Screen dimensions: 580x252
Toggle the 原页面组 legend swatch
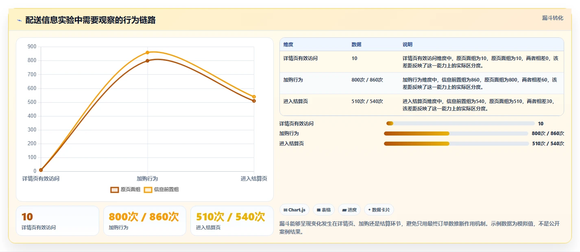point(115,190)
